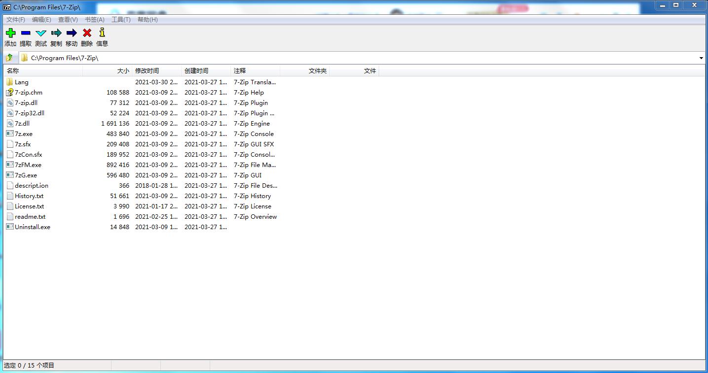Viewport: 708px width, 373px height.
Task: Click the Test (测试) checkmark icon
Action: (41, 33)
